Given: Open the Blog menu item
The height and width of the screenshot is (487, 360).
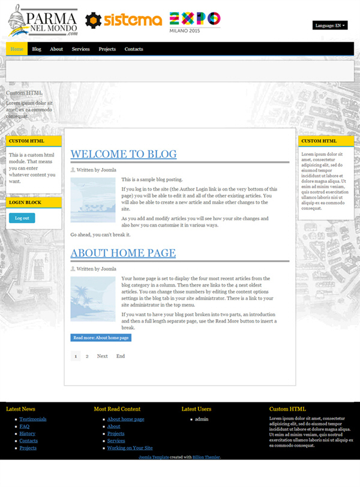Looking at the screenshot, I should (37, 49).
